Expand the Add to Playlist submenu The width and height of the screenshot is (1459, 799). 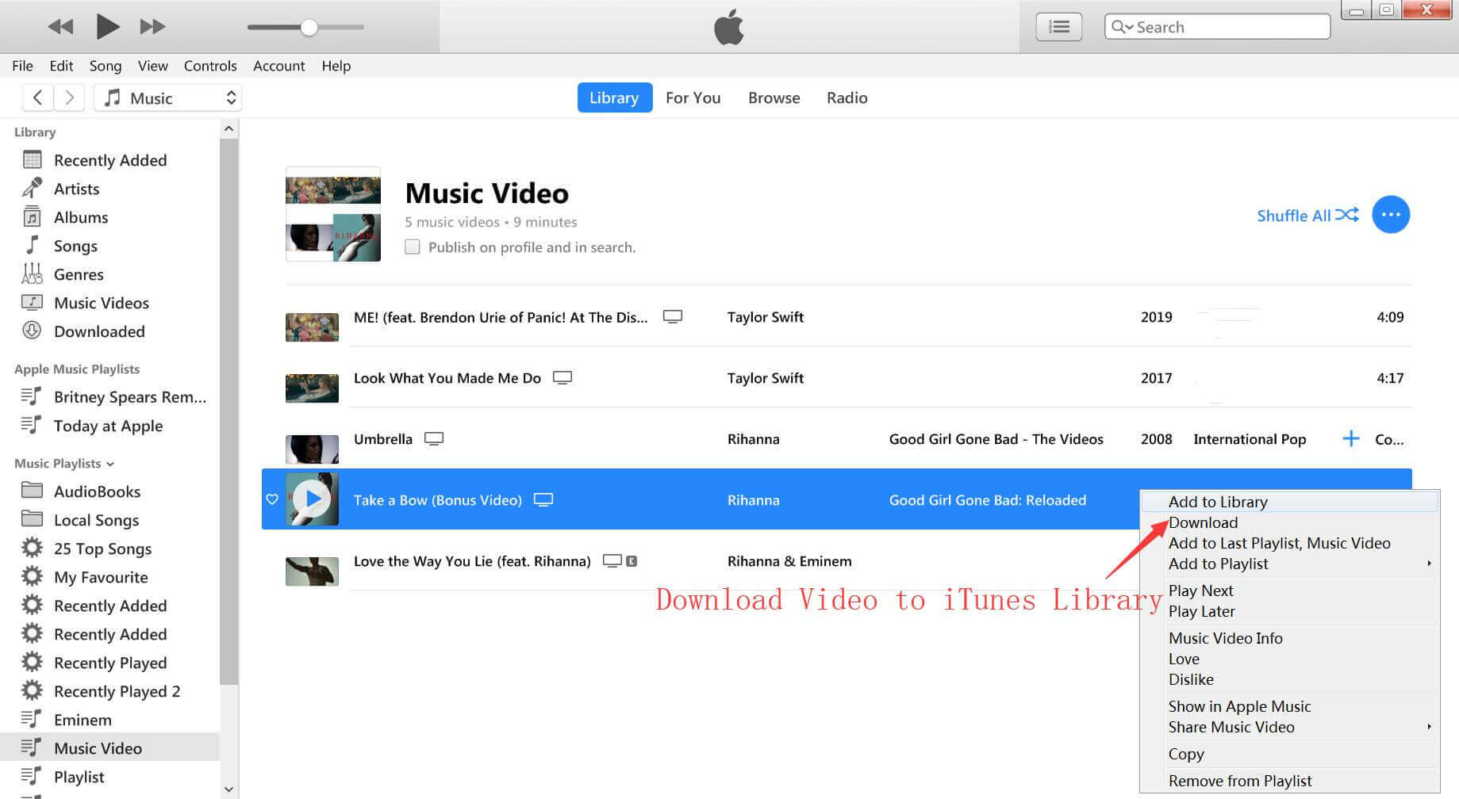click(x=1289, y=564)
